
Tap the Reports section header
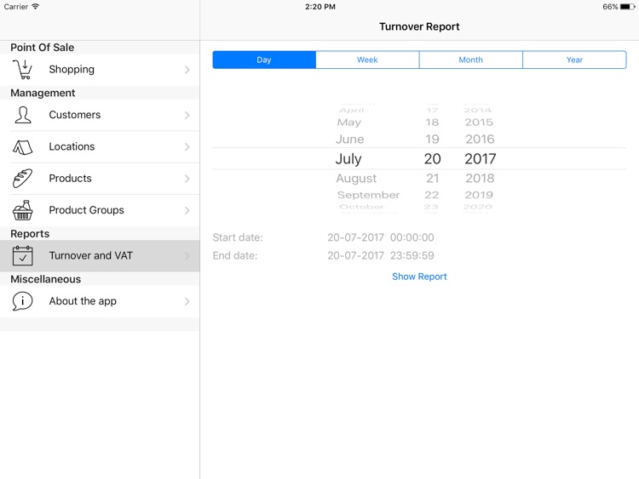pyautogui.click(x=30, y=234)
